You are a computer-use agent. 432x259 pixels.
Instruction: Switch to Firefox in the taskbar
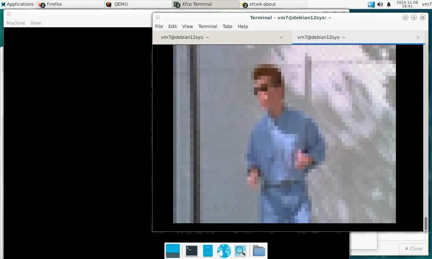(71, 4)
